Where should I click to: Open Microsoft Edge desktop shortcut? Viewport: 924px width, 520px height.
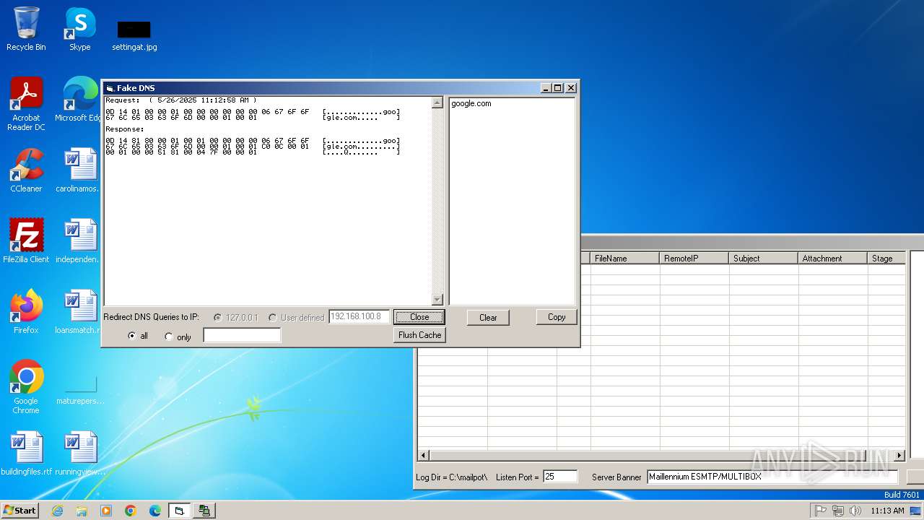pyautogui.click(x=79, y=100)
